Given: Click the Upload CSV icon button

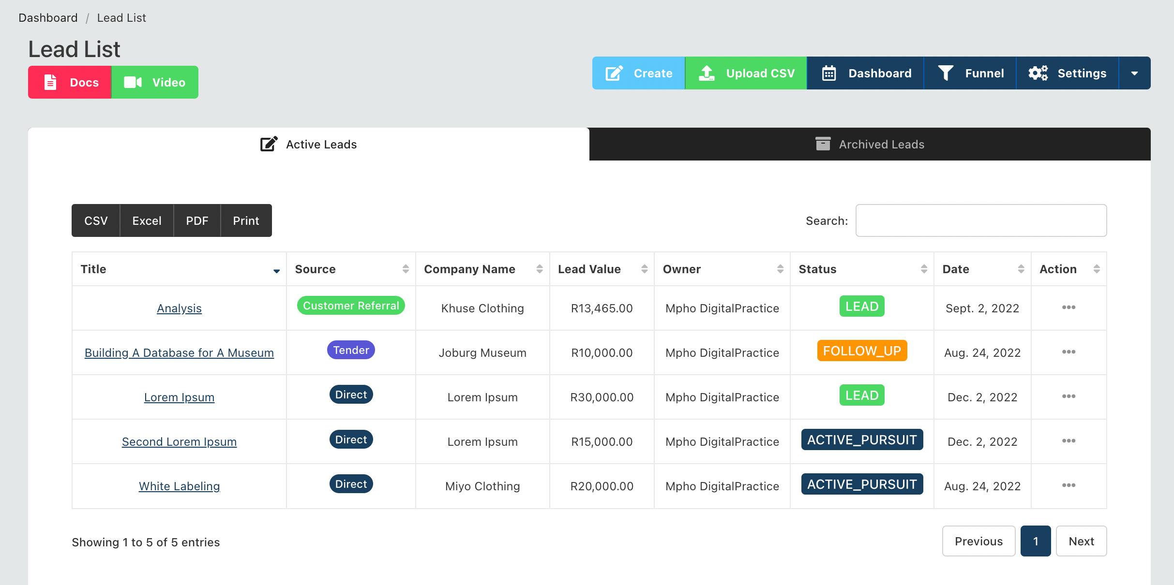Looking at the screenshot, I should [705, 73].
